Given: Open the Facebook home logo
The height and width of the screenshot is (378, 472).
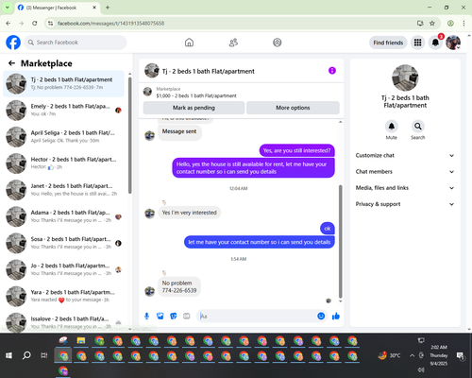Looking at the screenshot, I should (13, 43).
